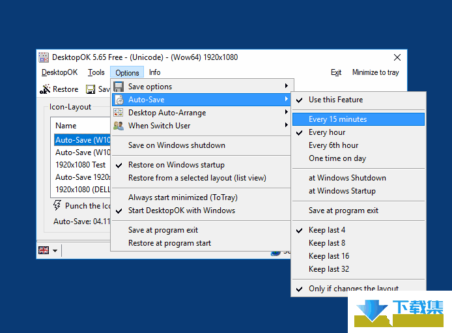The image size is (452, 333).
Task: Select the Auto-Save 1920x layout row
Action: [82, 177]
